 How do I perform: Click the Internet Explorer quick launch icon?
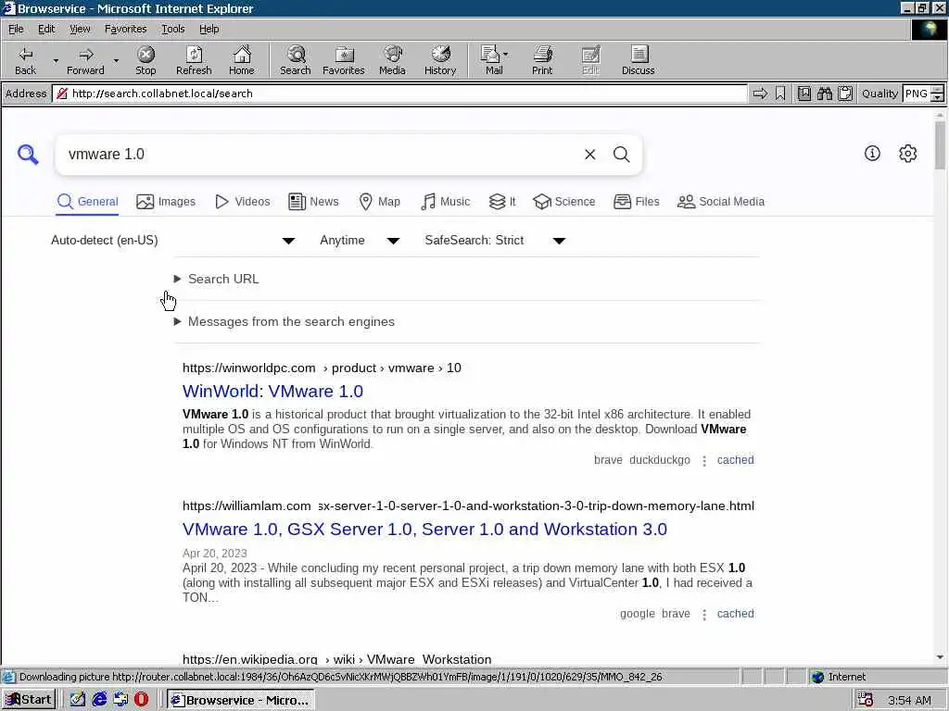[x=99, y=700]
